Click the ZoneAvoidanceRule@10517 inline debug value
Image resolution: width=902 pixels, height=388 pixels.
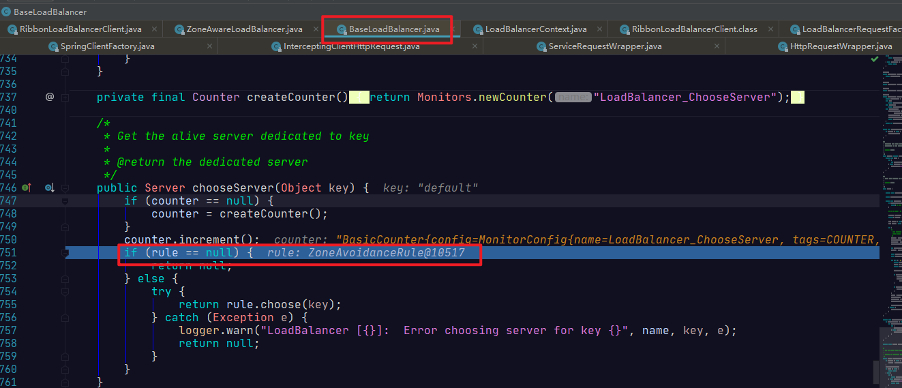point(386,253)
